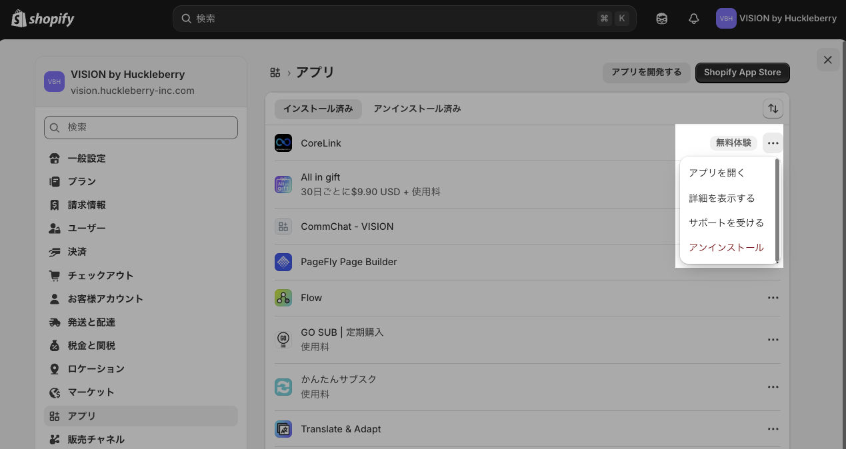Image resolution: width=846 pixels, height=449 pixels.
Task: Open マーケット settings
Action: tap(141, 392)
